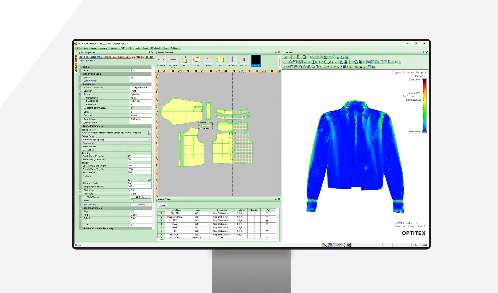The width and height of the screenshot is (498, 293).
Task: Click the landscape picture icon in 3D toolbar
Action: point(369,67)
